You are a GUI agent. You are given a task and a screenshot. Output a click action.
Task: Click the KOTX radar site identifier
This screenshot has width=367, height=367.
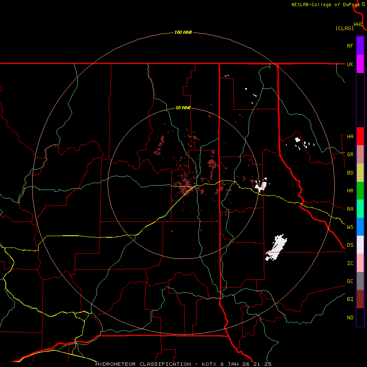210,364
